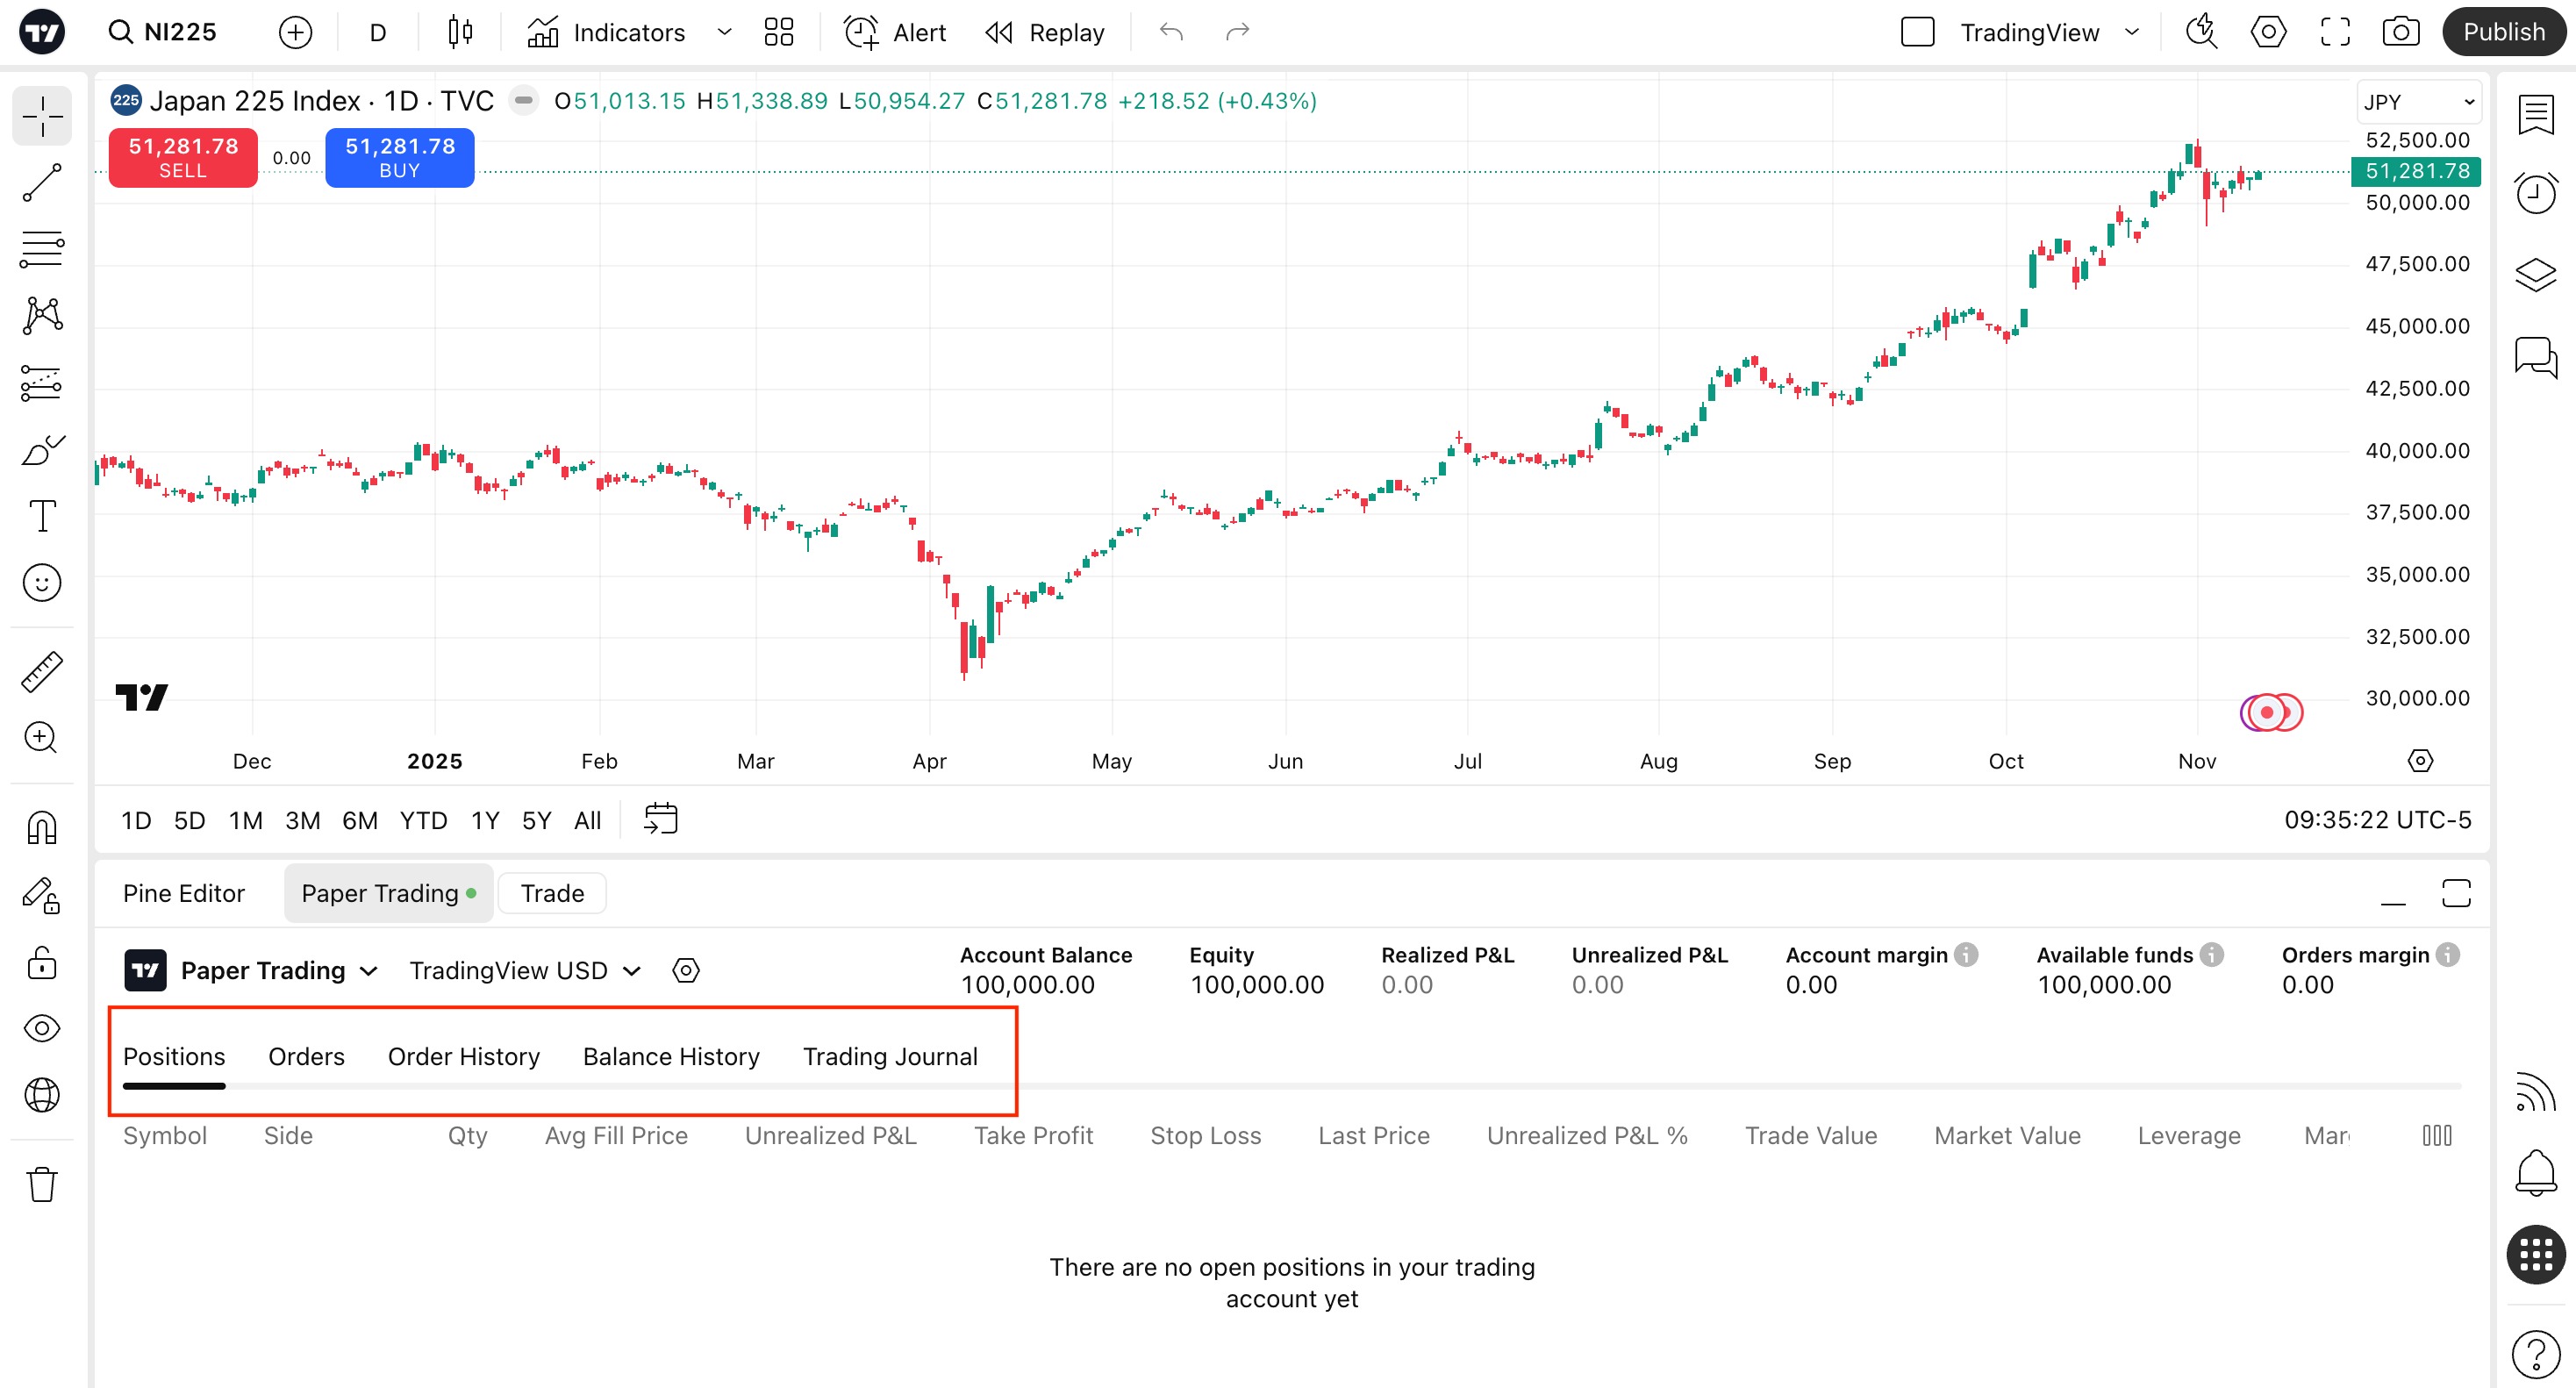Toggle magnet mode on
Screen dimensions: 2576x1388
tap(42, 828)
